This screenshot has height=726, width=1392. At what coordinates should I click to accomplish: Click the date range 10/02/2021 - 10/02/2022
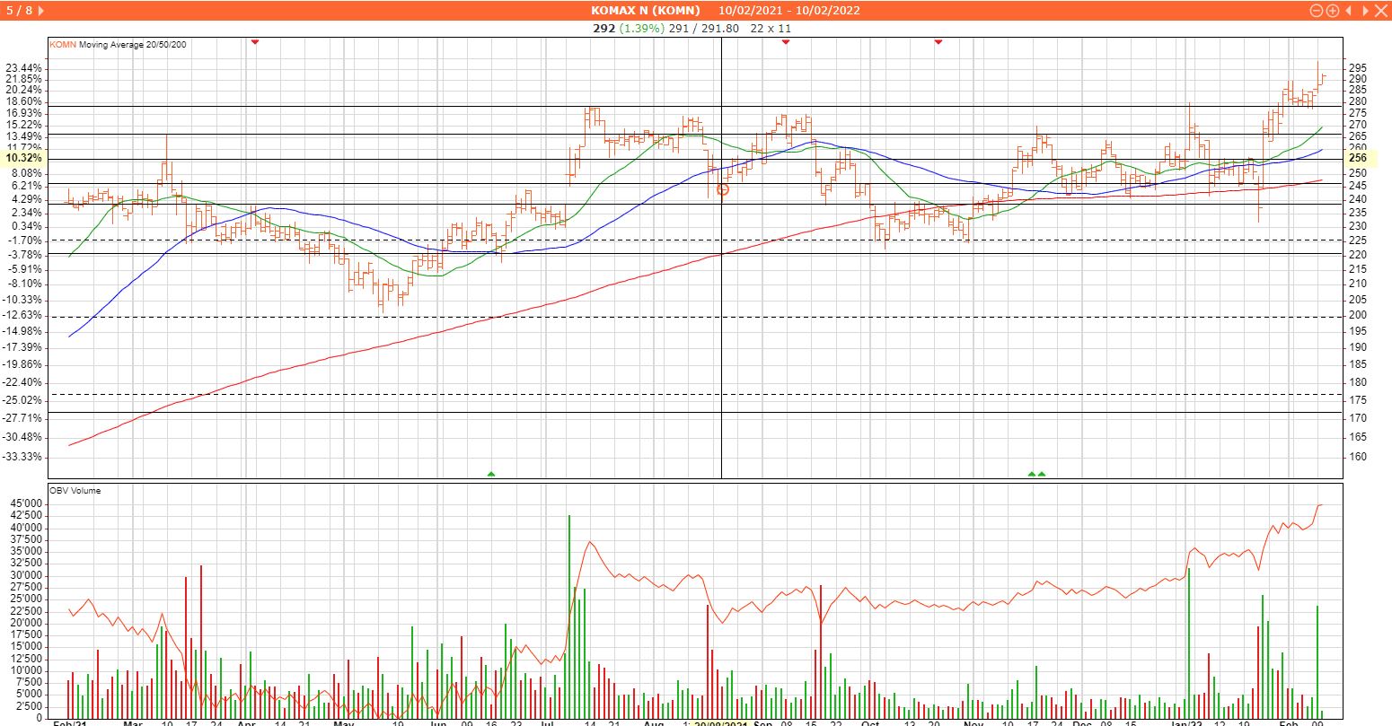coord(789,11)
